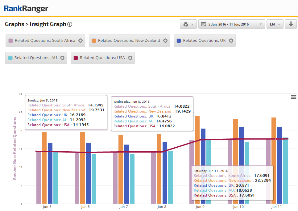Expand the EN language dropdown

point(275,24)
